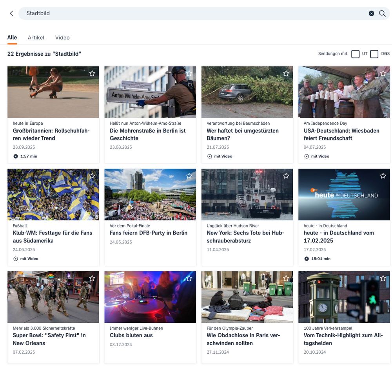Star the New York Hubschrauberabsturz article

[286, 176]
